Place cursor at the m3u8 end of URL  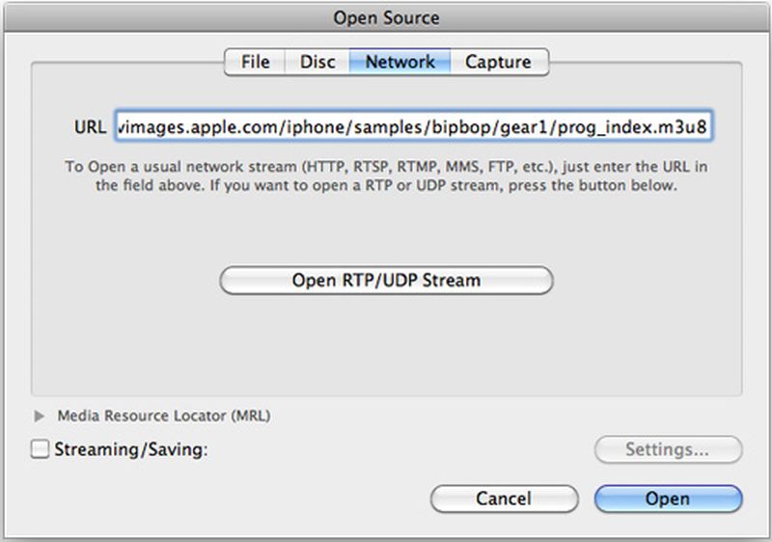tap(712, 126)
